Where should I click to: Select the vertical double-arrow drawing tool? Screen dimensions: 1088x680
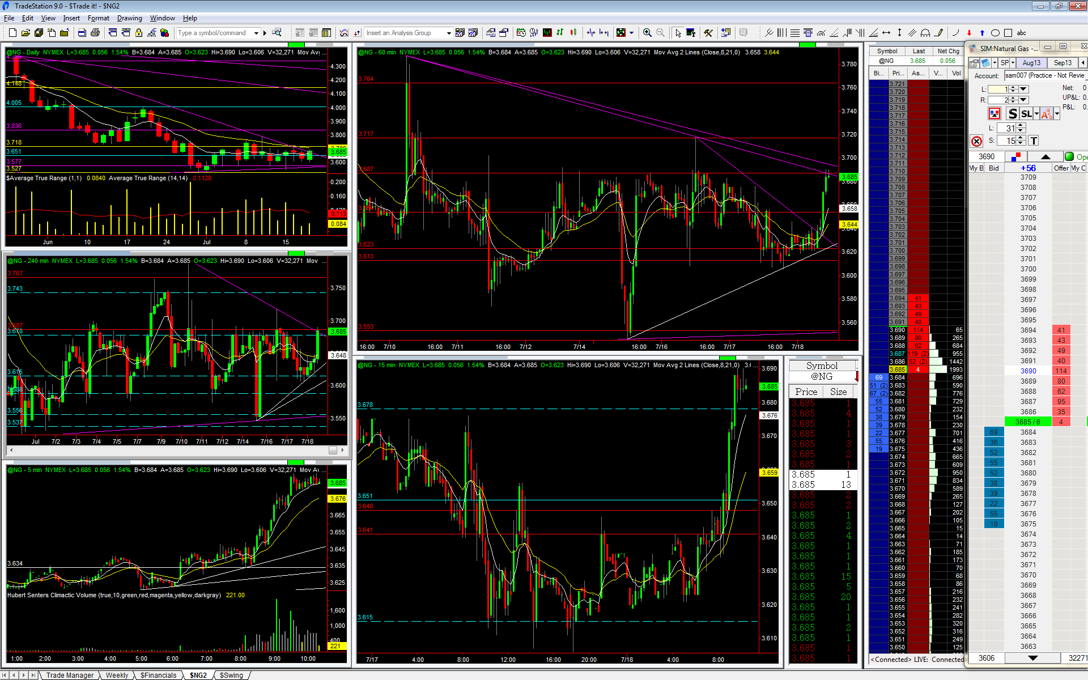click(x=899, y=33)
